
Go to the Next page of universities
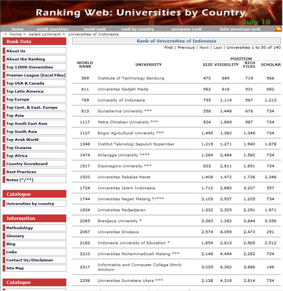(204, 48)
